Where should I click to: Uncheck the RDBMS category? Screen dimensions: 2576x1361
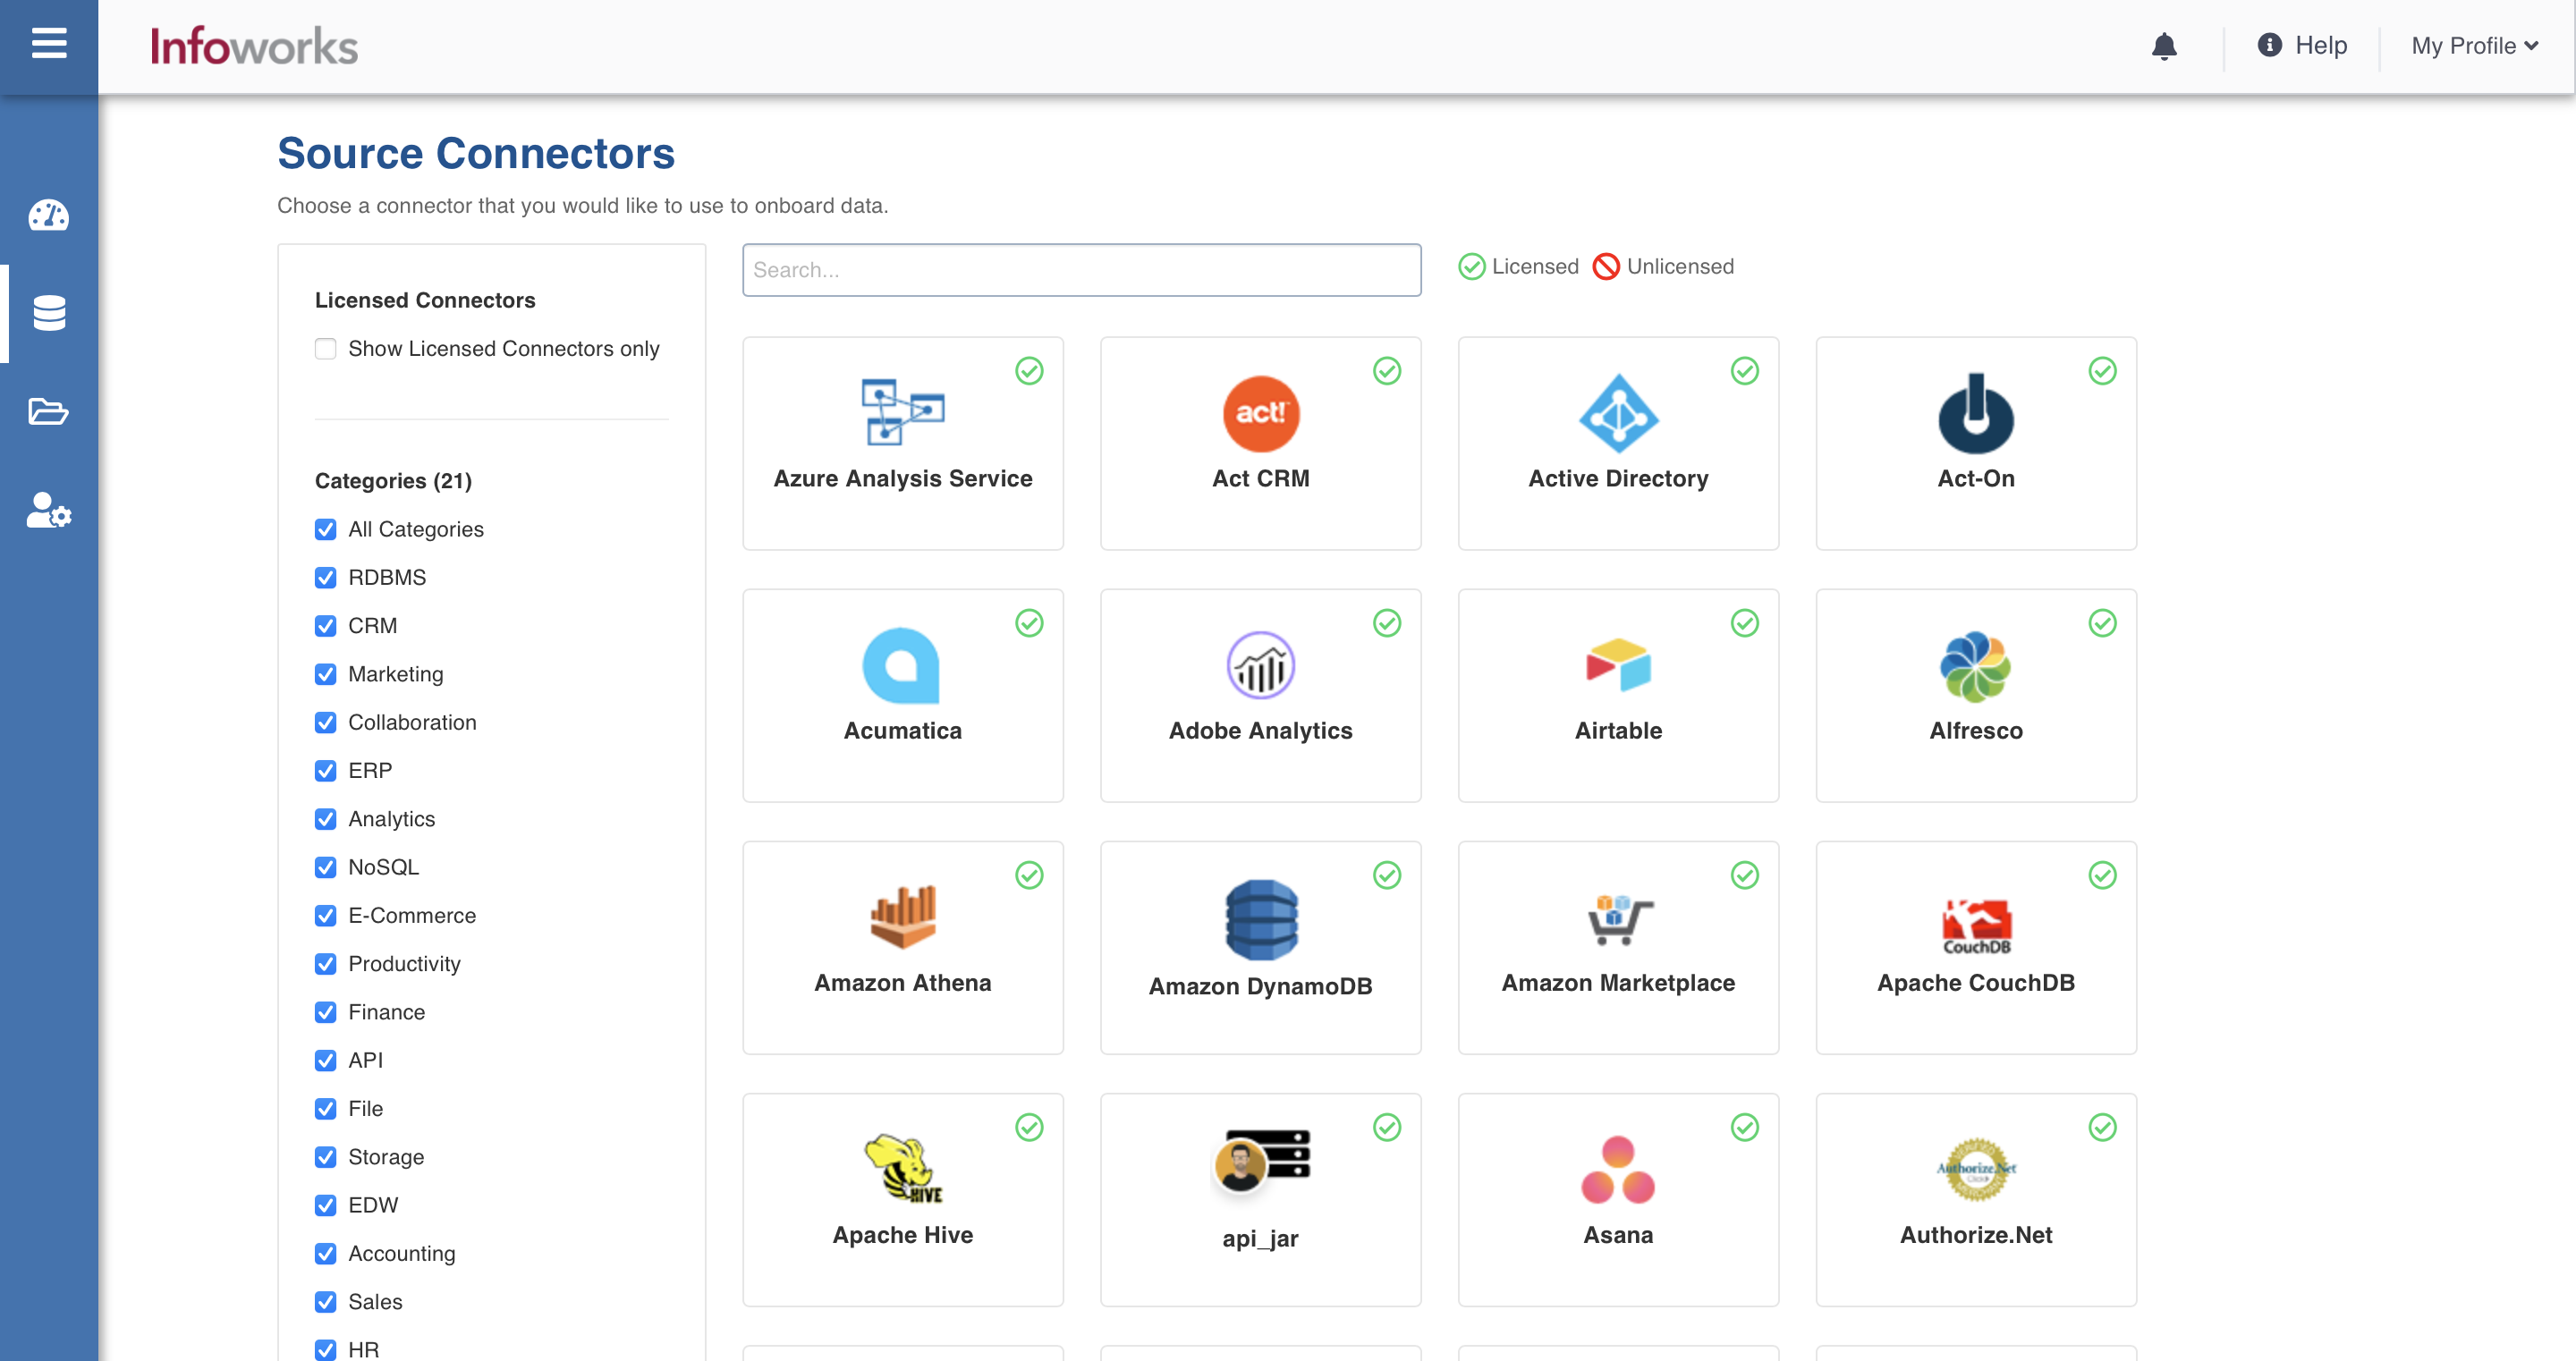(325, 577)
